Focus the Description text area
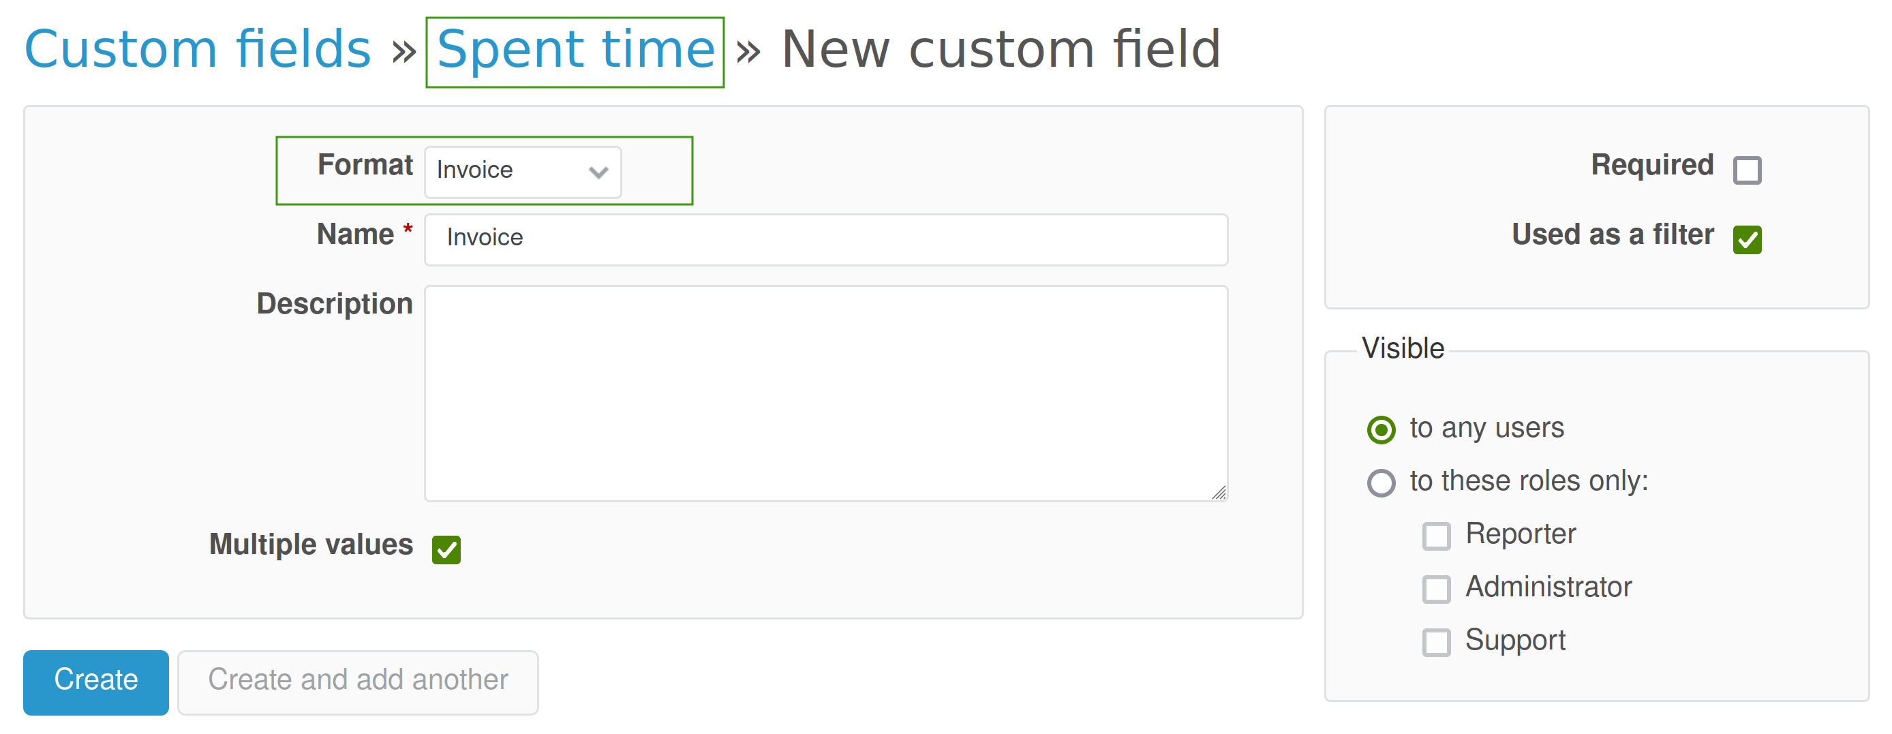The image size is (1892, 734). pos(825,393)
